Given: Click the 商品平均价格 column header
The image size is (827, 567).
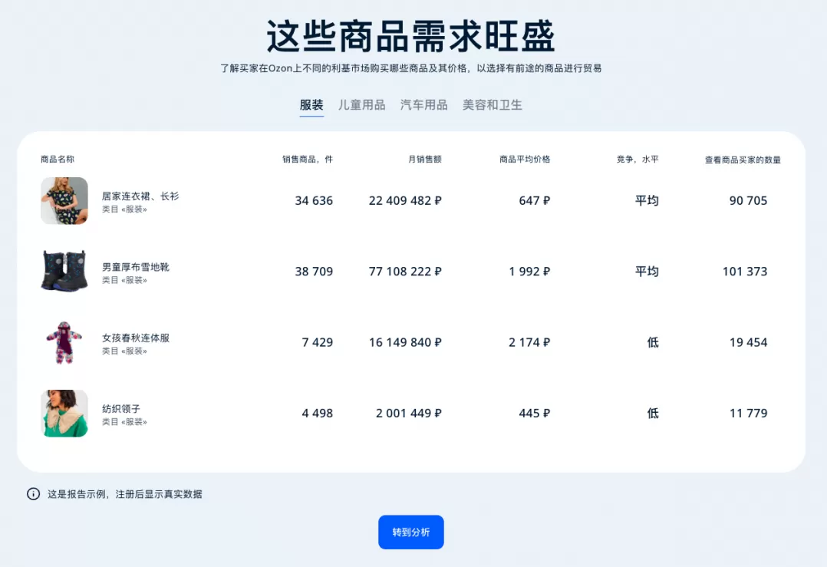Looking at the screenshot, I should click(525, 160).
